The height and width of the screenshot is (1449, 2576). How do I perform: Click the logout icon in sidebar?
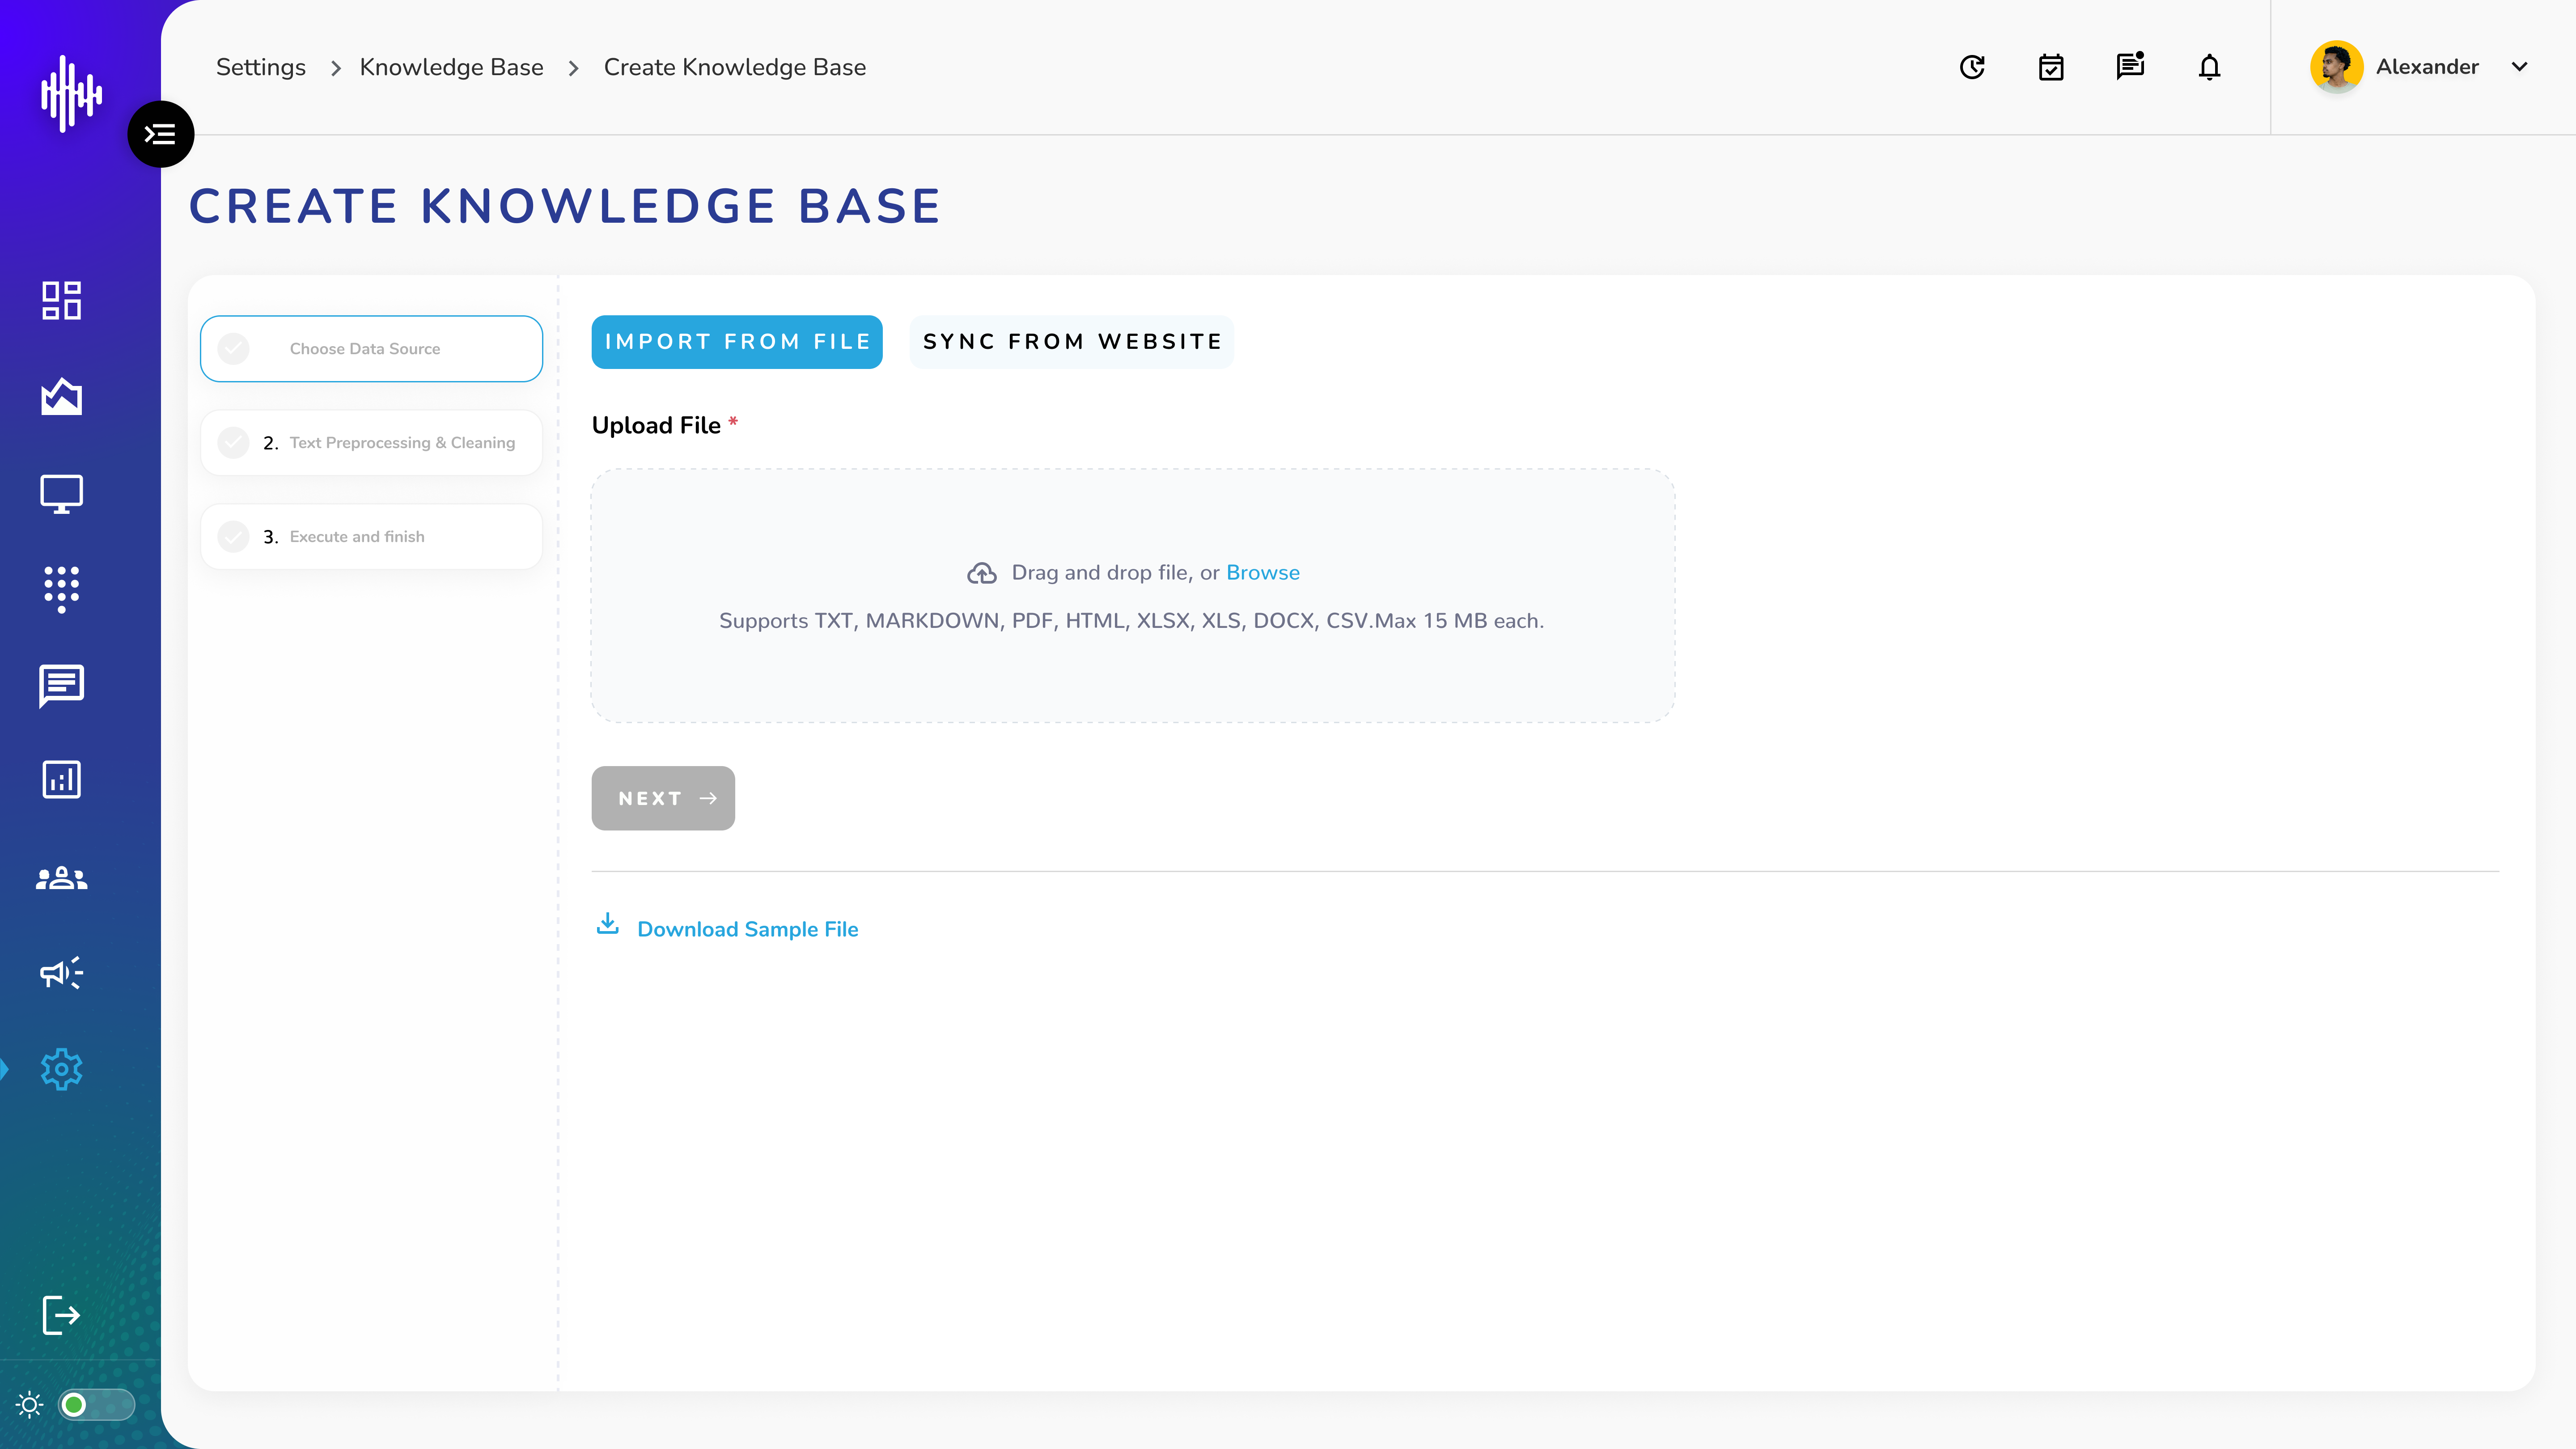tap(61, 1315)
